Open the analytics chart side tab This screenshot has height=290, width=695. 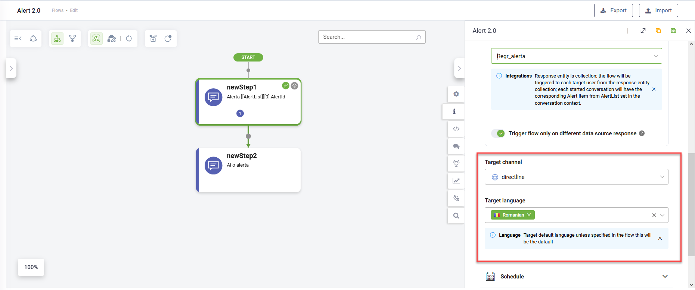[456, 181]
